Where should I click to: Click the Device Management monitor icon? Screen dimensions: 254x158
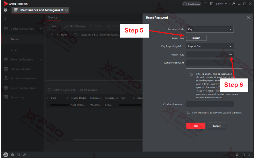click(x=6, y=28)
